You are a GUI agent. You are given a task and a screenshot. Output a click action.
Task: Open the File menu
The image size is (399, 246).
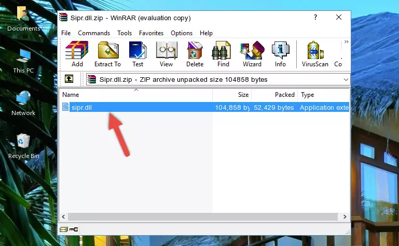click(x=66, y=33)
